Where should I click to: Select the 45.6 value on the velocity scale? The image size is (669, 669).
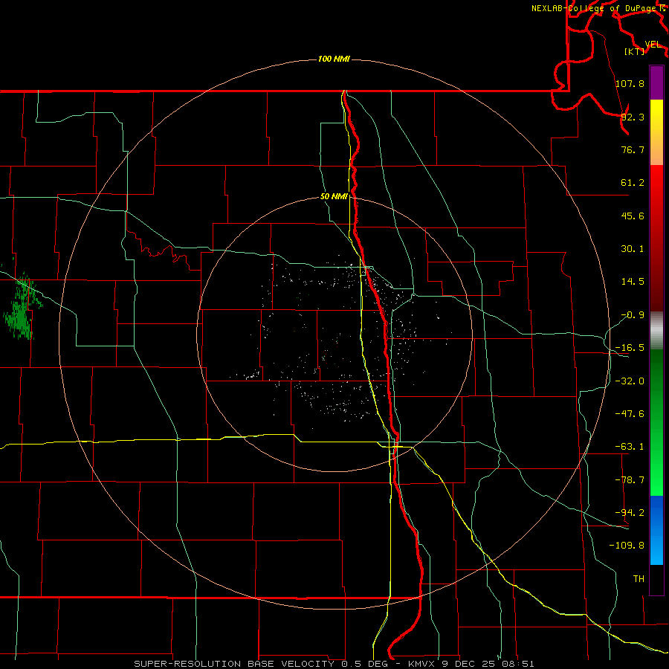pos(633,216)
